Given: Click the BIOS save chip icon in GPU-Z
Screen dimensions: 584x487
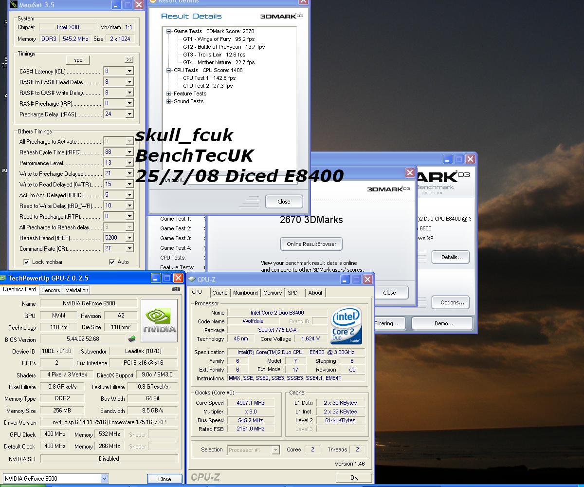Looking at the screenshot, I should coord(132,339).
